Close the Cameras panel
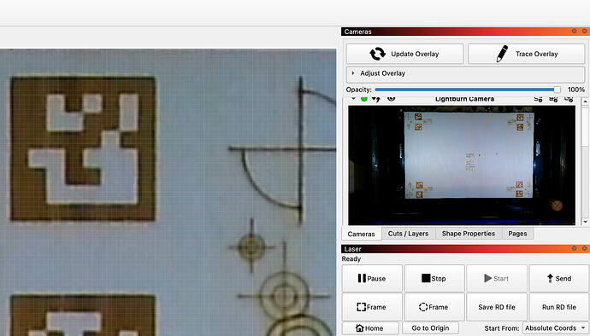This screenshot has height=336, width=590. point(584,32)
